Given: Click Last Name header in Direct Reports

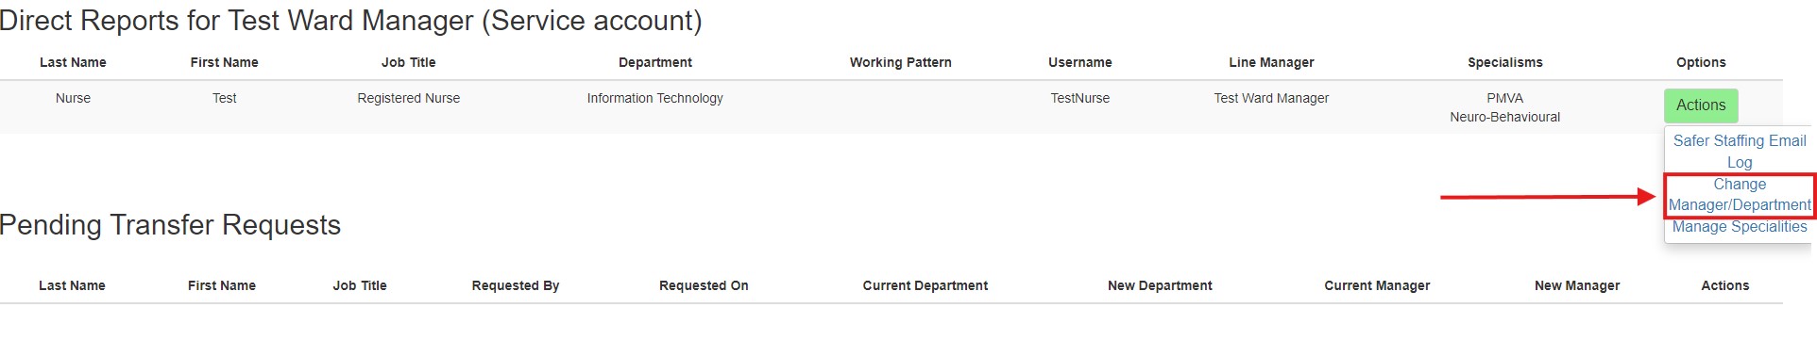Looking at the screenshot, I should coord(73,62).
